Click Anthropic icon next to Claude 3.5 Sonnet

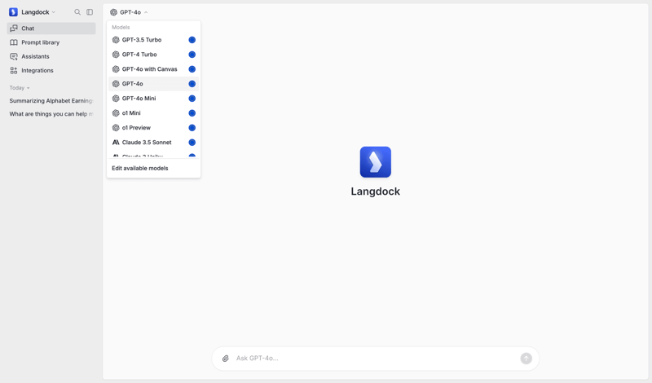(x=116, y=143)
